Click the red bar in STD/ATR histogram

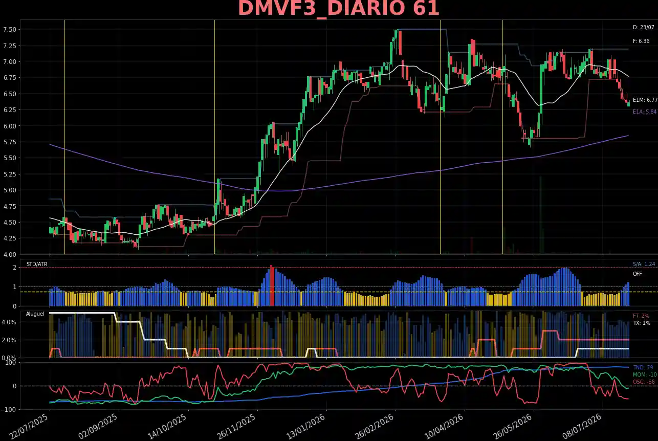click(x=272, y=286)
